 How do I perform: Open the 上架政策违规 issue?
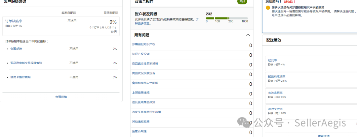click(141, 93)
